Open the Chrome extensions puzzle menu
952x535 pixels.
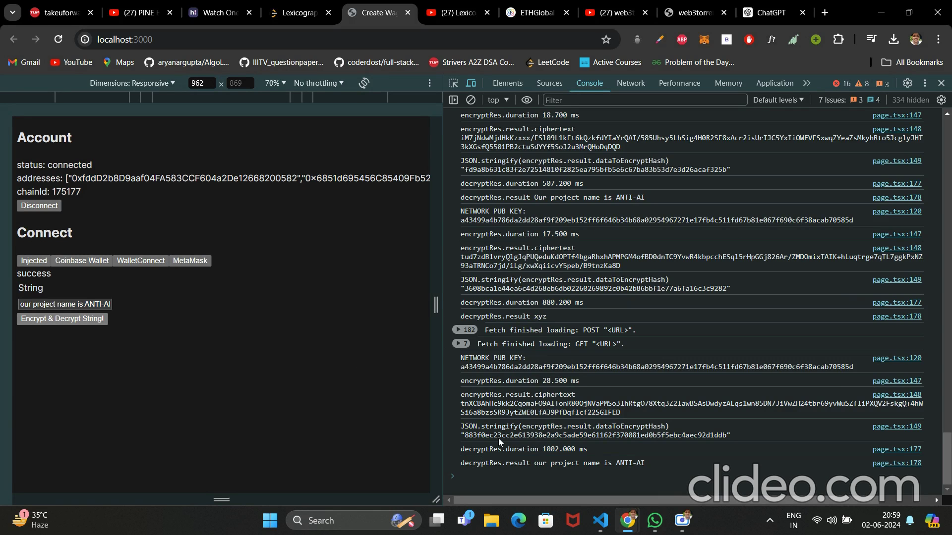point(838,39)
